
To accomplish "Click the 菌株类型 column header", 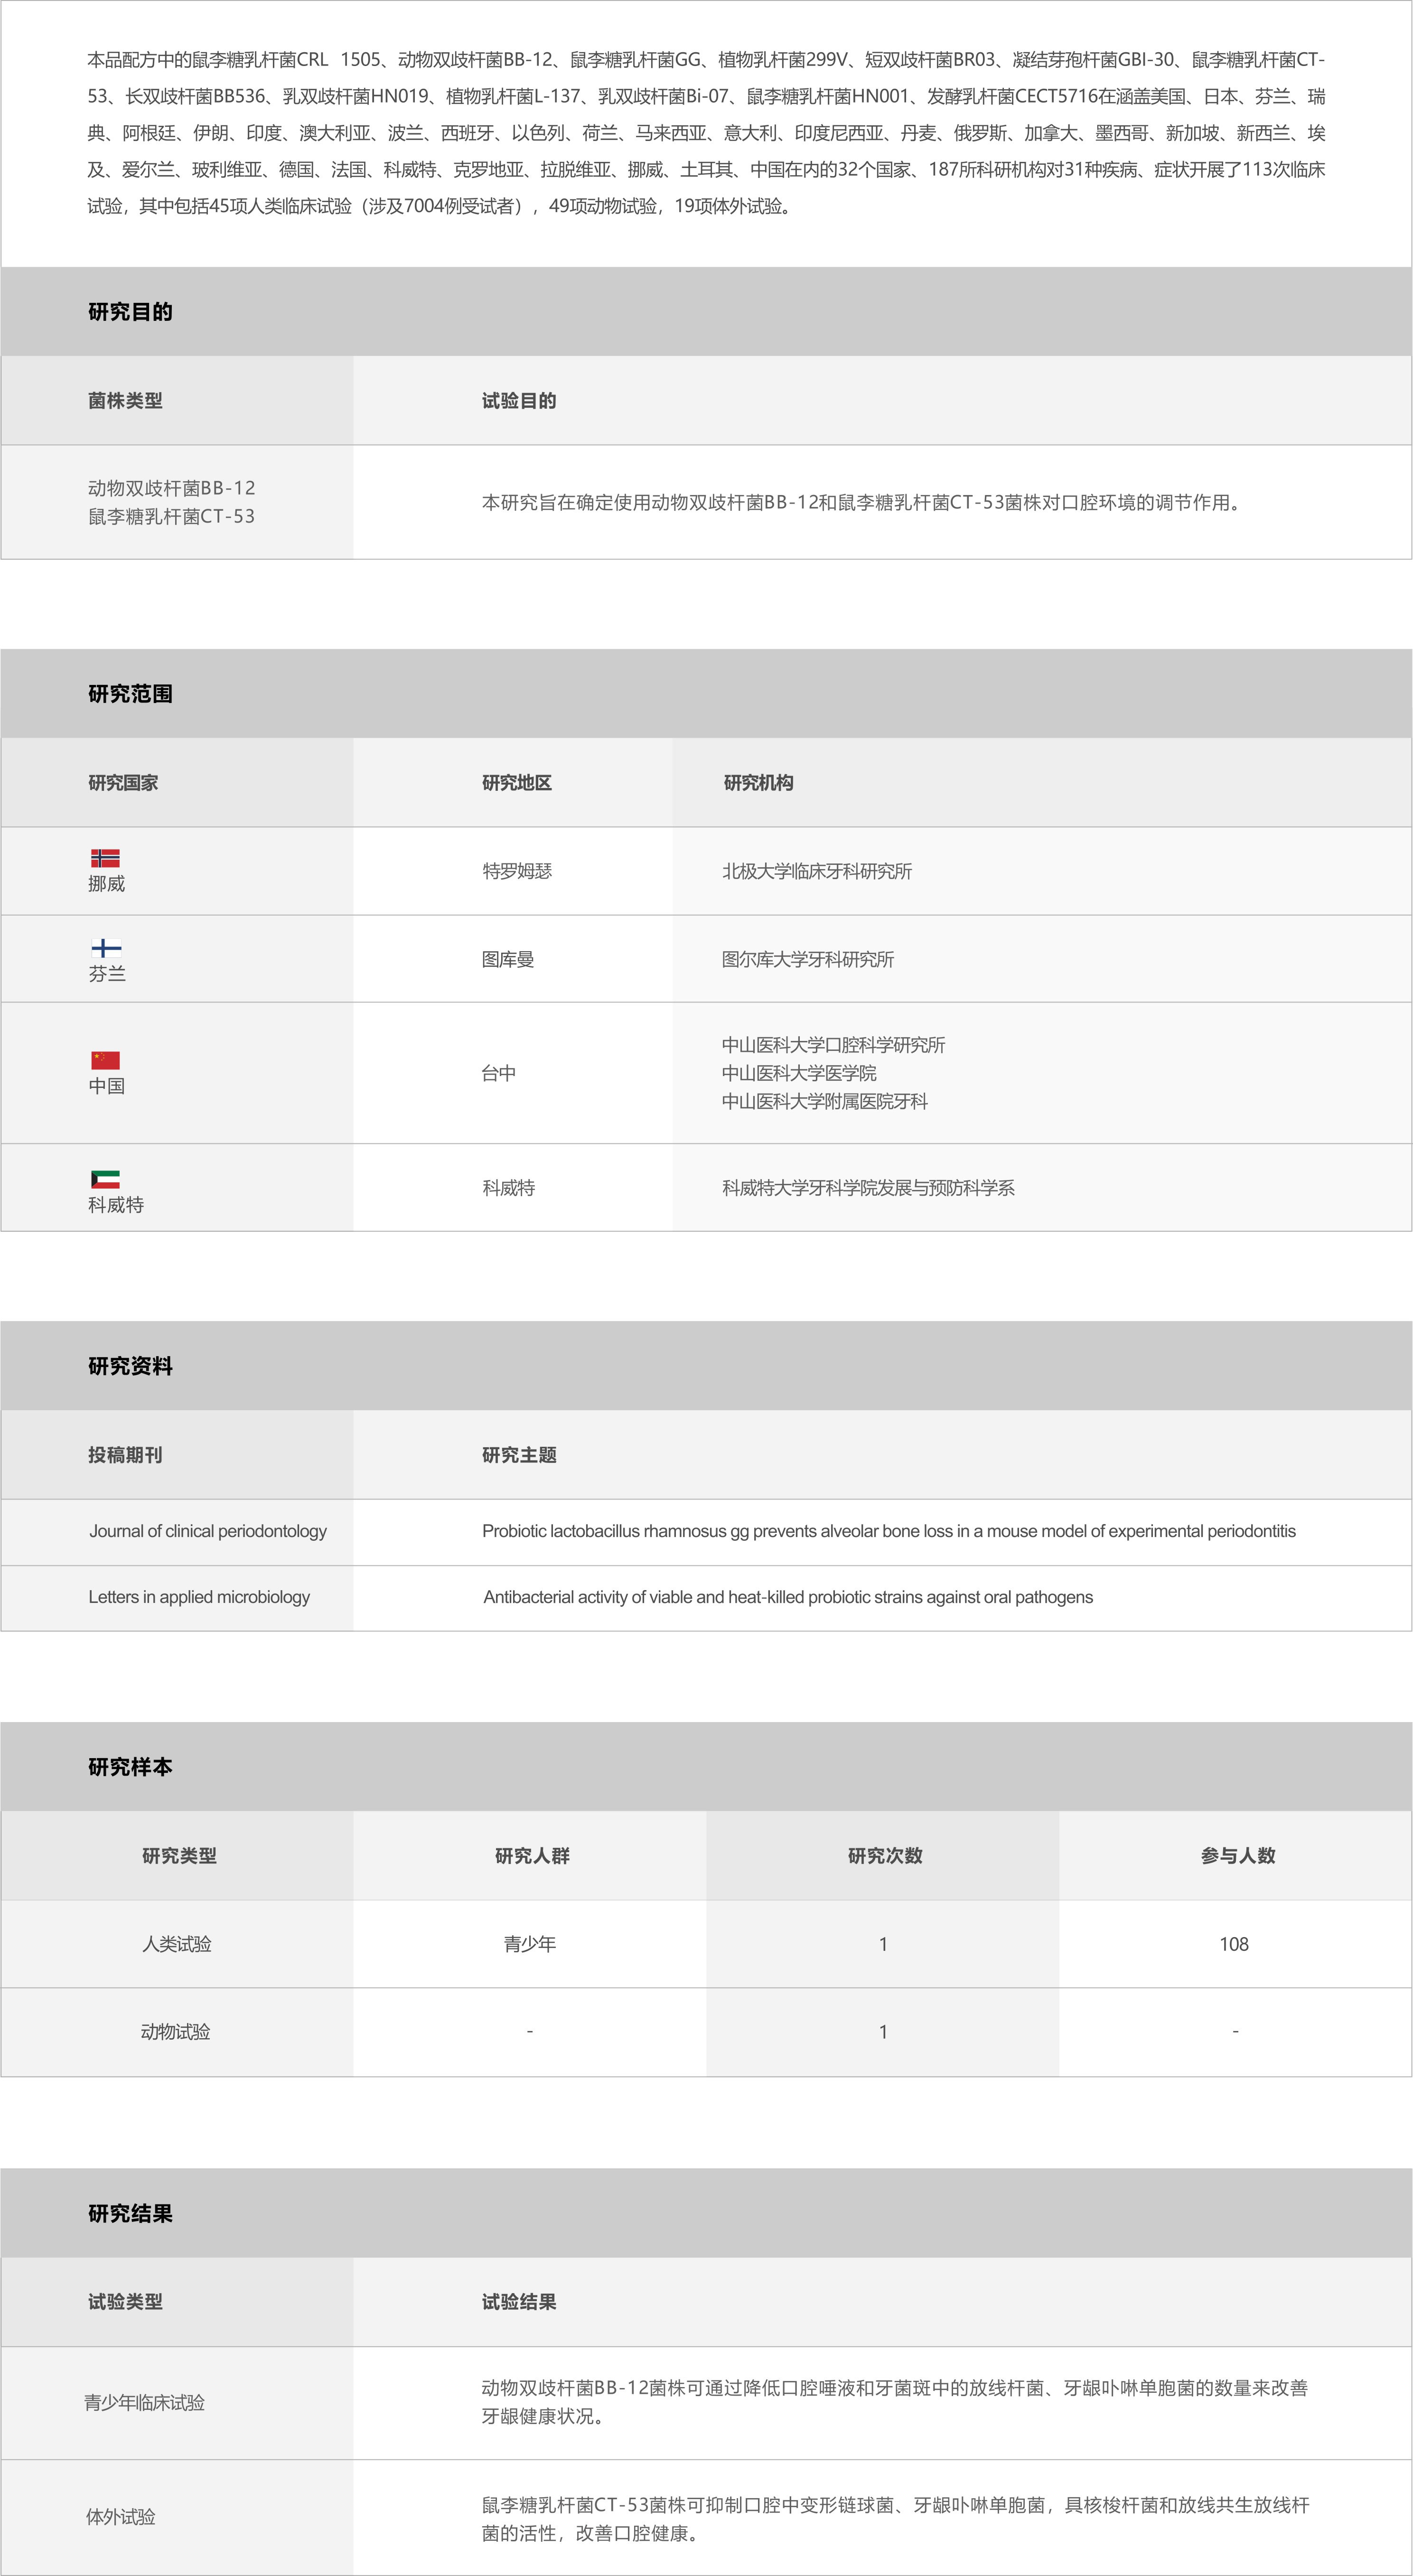I will [x=125, y=401].
